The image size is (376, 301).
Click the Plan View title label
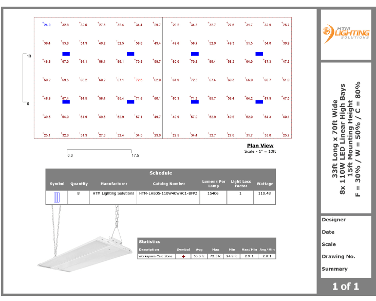pos(260,146)
